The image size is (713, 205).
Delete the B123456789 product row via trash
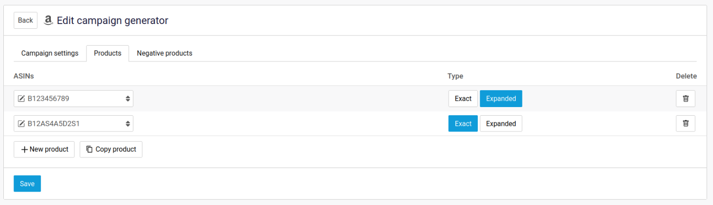click(686, 99)
